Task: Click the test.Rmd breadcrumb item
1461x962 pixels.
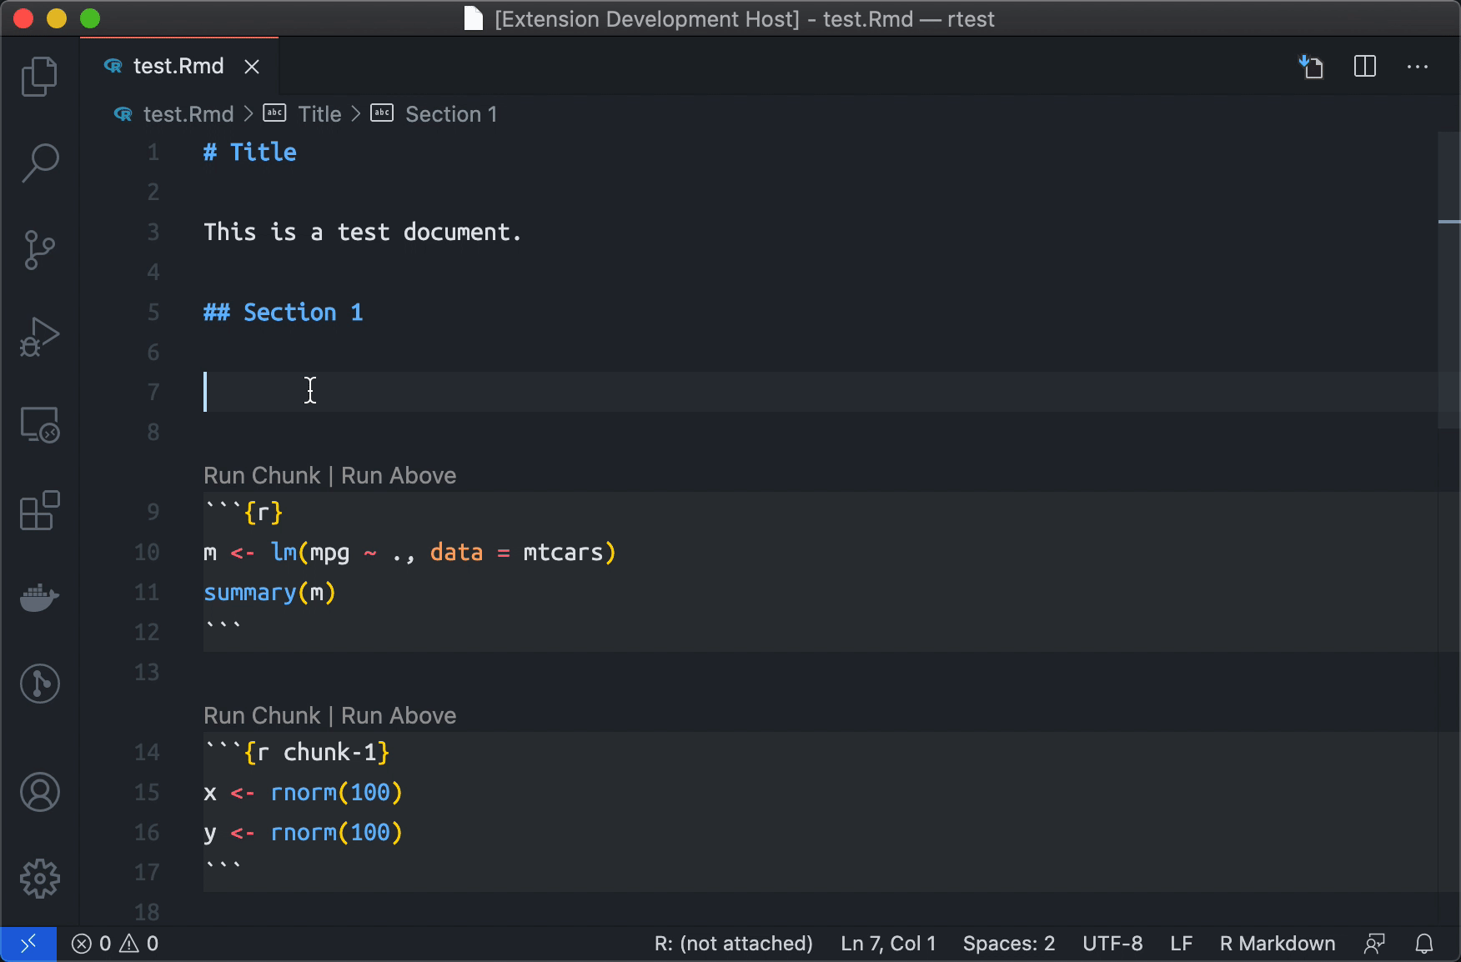Action: pos(188,114)
